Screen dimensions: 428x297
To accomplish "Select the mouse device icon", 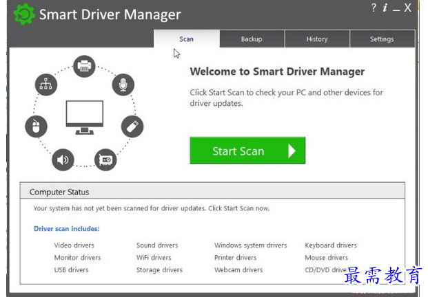I will [37, 126].
